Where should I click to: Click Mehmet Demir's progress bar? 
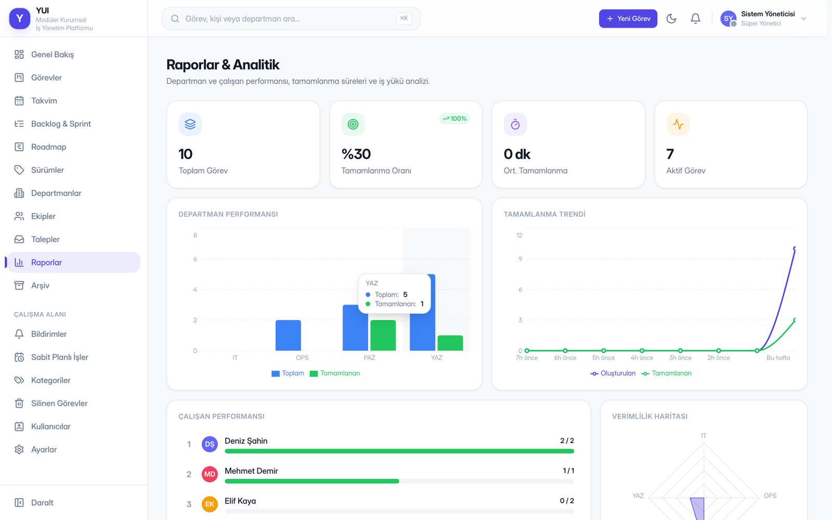click(399, 482)
